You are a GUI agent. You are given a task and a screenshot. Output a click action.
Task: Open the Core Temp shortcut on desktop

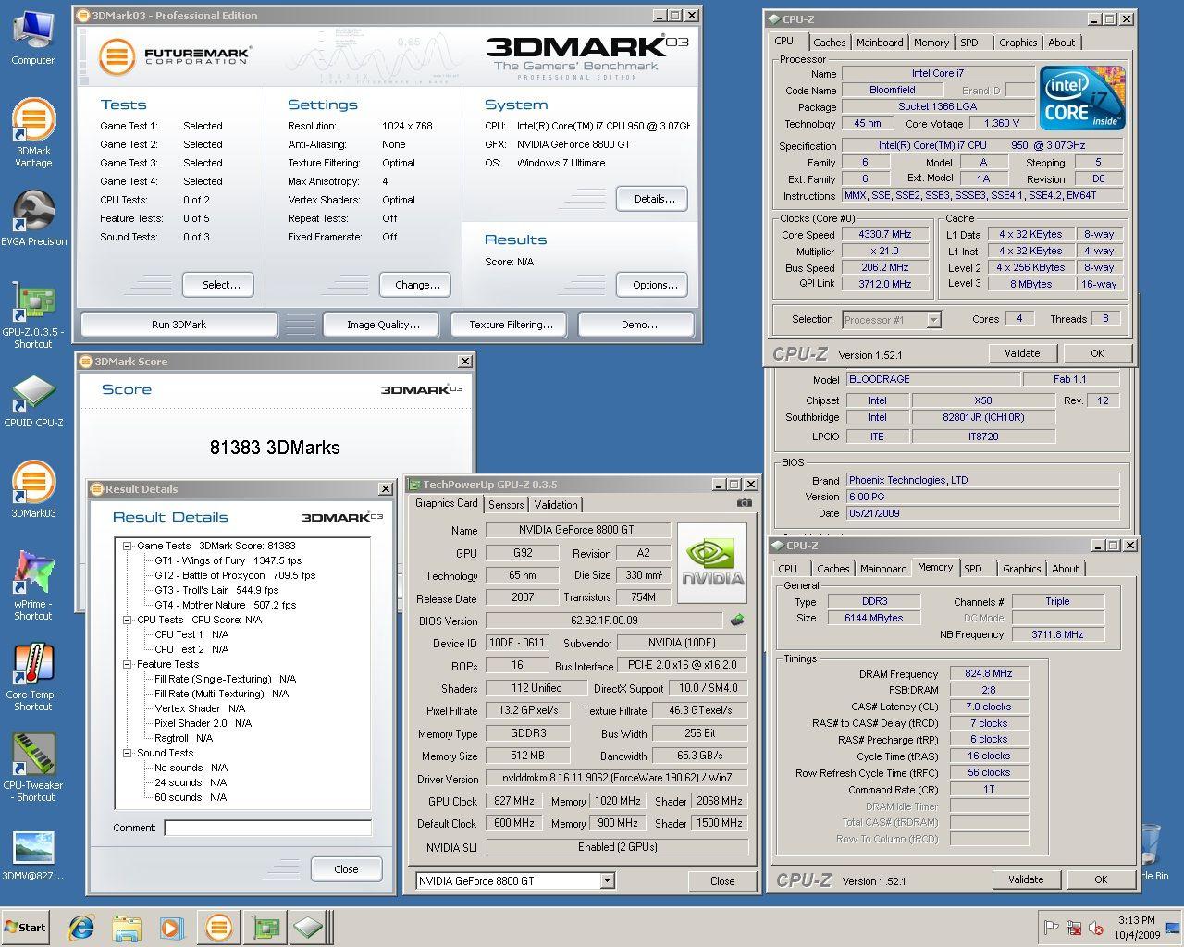(x=33, y=678)
